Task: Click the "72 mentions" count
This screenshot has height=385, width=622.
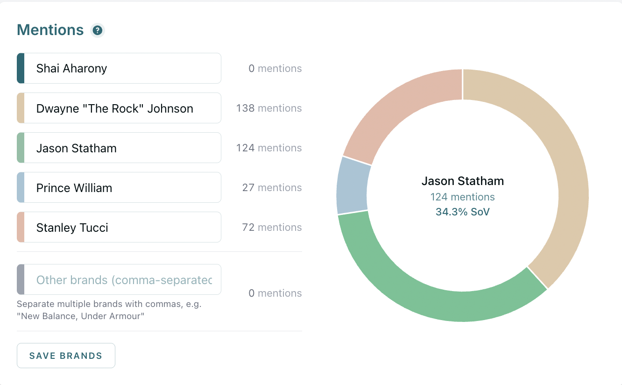Action: (272, 227)
